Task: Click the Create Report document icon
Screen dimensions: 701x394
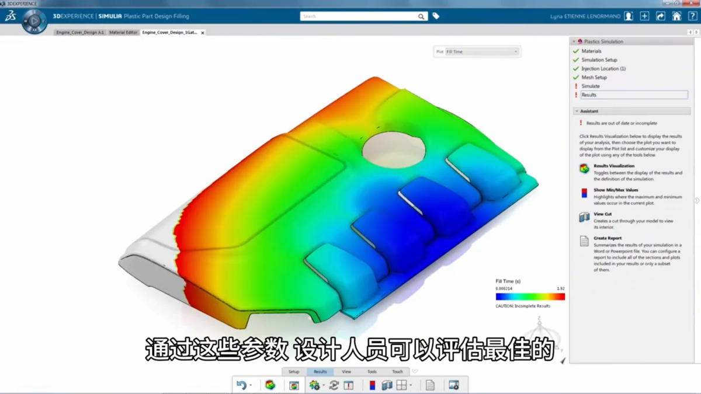Action: 584,241
